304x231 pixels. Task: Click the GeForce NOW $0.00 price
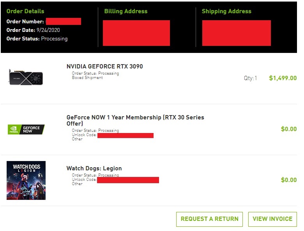pos(289,129)
